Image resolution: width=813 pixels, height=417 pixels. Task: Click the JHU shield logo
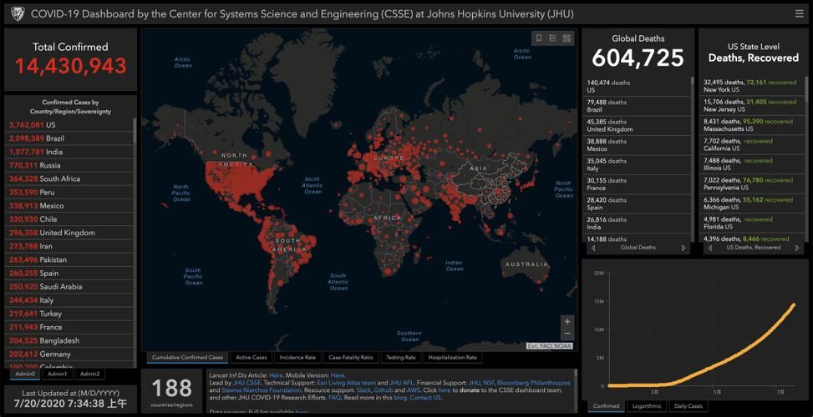[17, 14]
